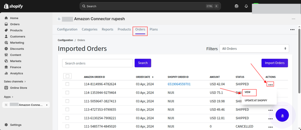The width and height of the screenshot is (301, 130).
Task: Check the box for order 114-1353944-9279464
Action: (67, 93)
